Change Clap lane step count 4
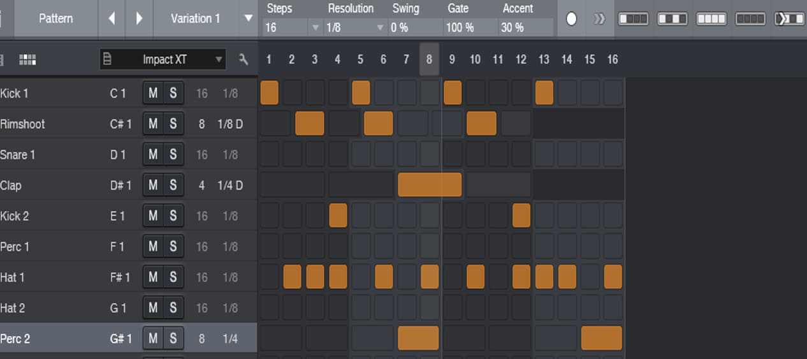Screen dimensions: 807x359 (x=201, y=185)
